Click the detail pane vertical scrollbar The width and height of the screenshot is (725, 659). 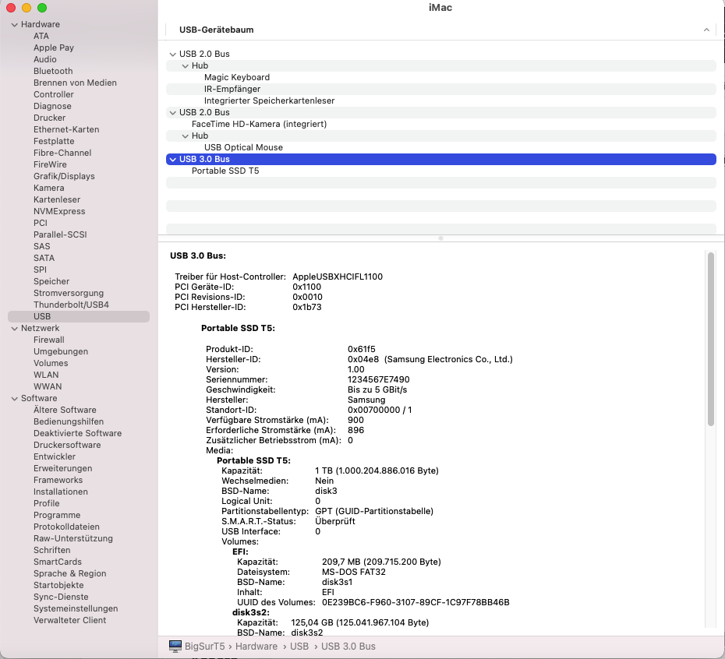[711, 339]
